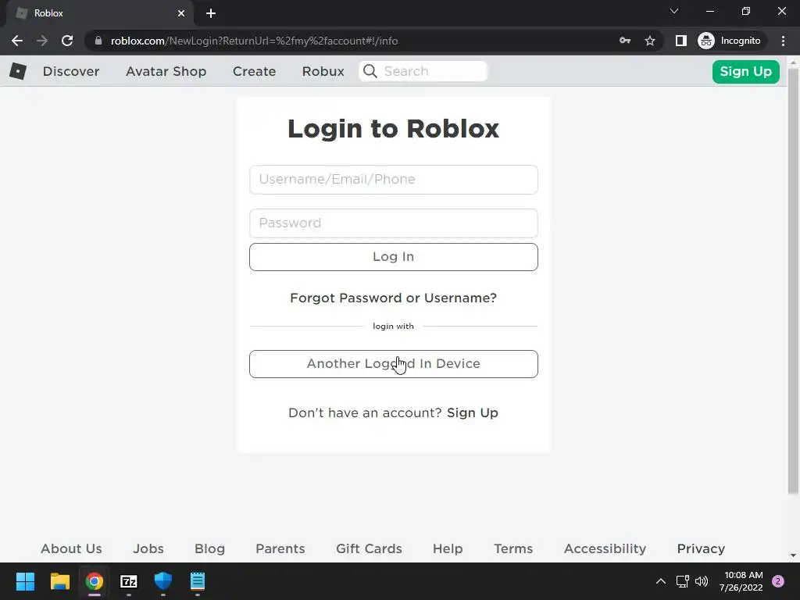
Task: Go back with the browser back arrow
Action: tap(17, 41)
